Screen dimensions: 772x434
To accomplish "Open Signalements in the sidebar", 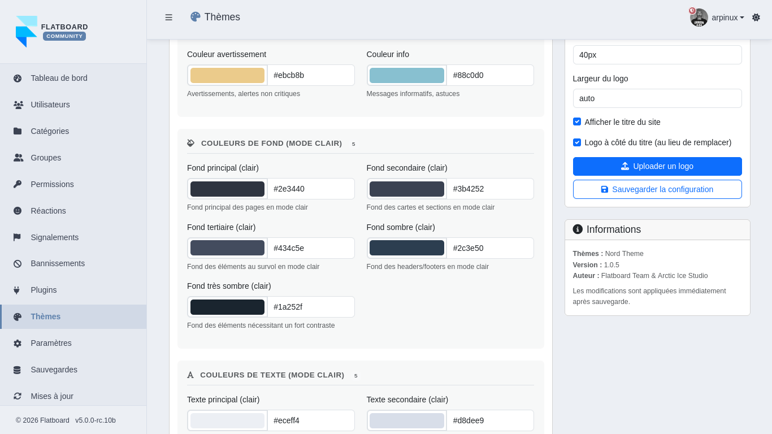I will coord(54,237).
